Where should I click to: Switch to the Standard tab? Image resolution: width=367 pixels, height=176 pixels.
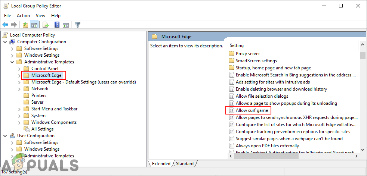pos(185,164)
